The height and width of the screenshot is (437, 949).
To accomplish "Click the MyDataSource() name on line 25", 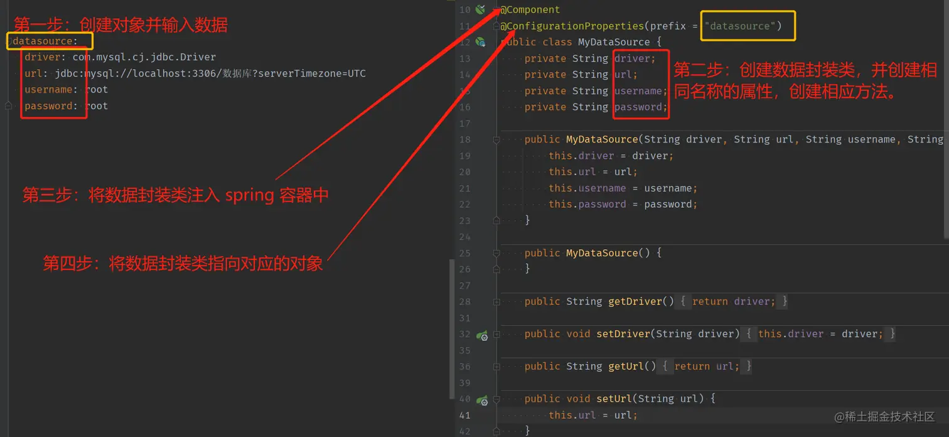I will pos(608,253).
